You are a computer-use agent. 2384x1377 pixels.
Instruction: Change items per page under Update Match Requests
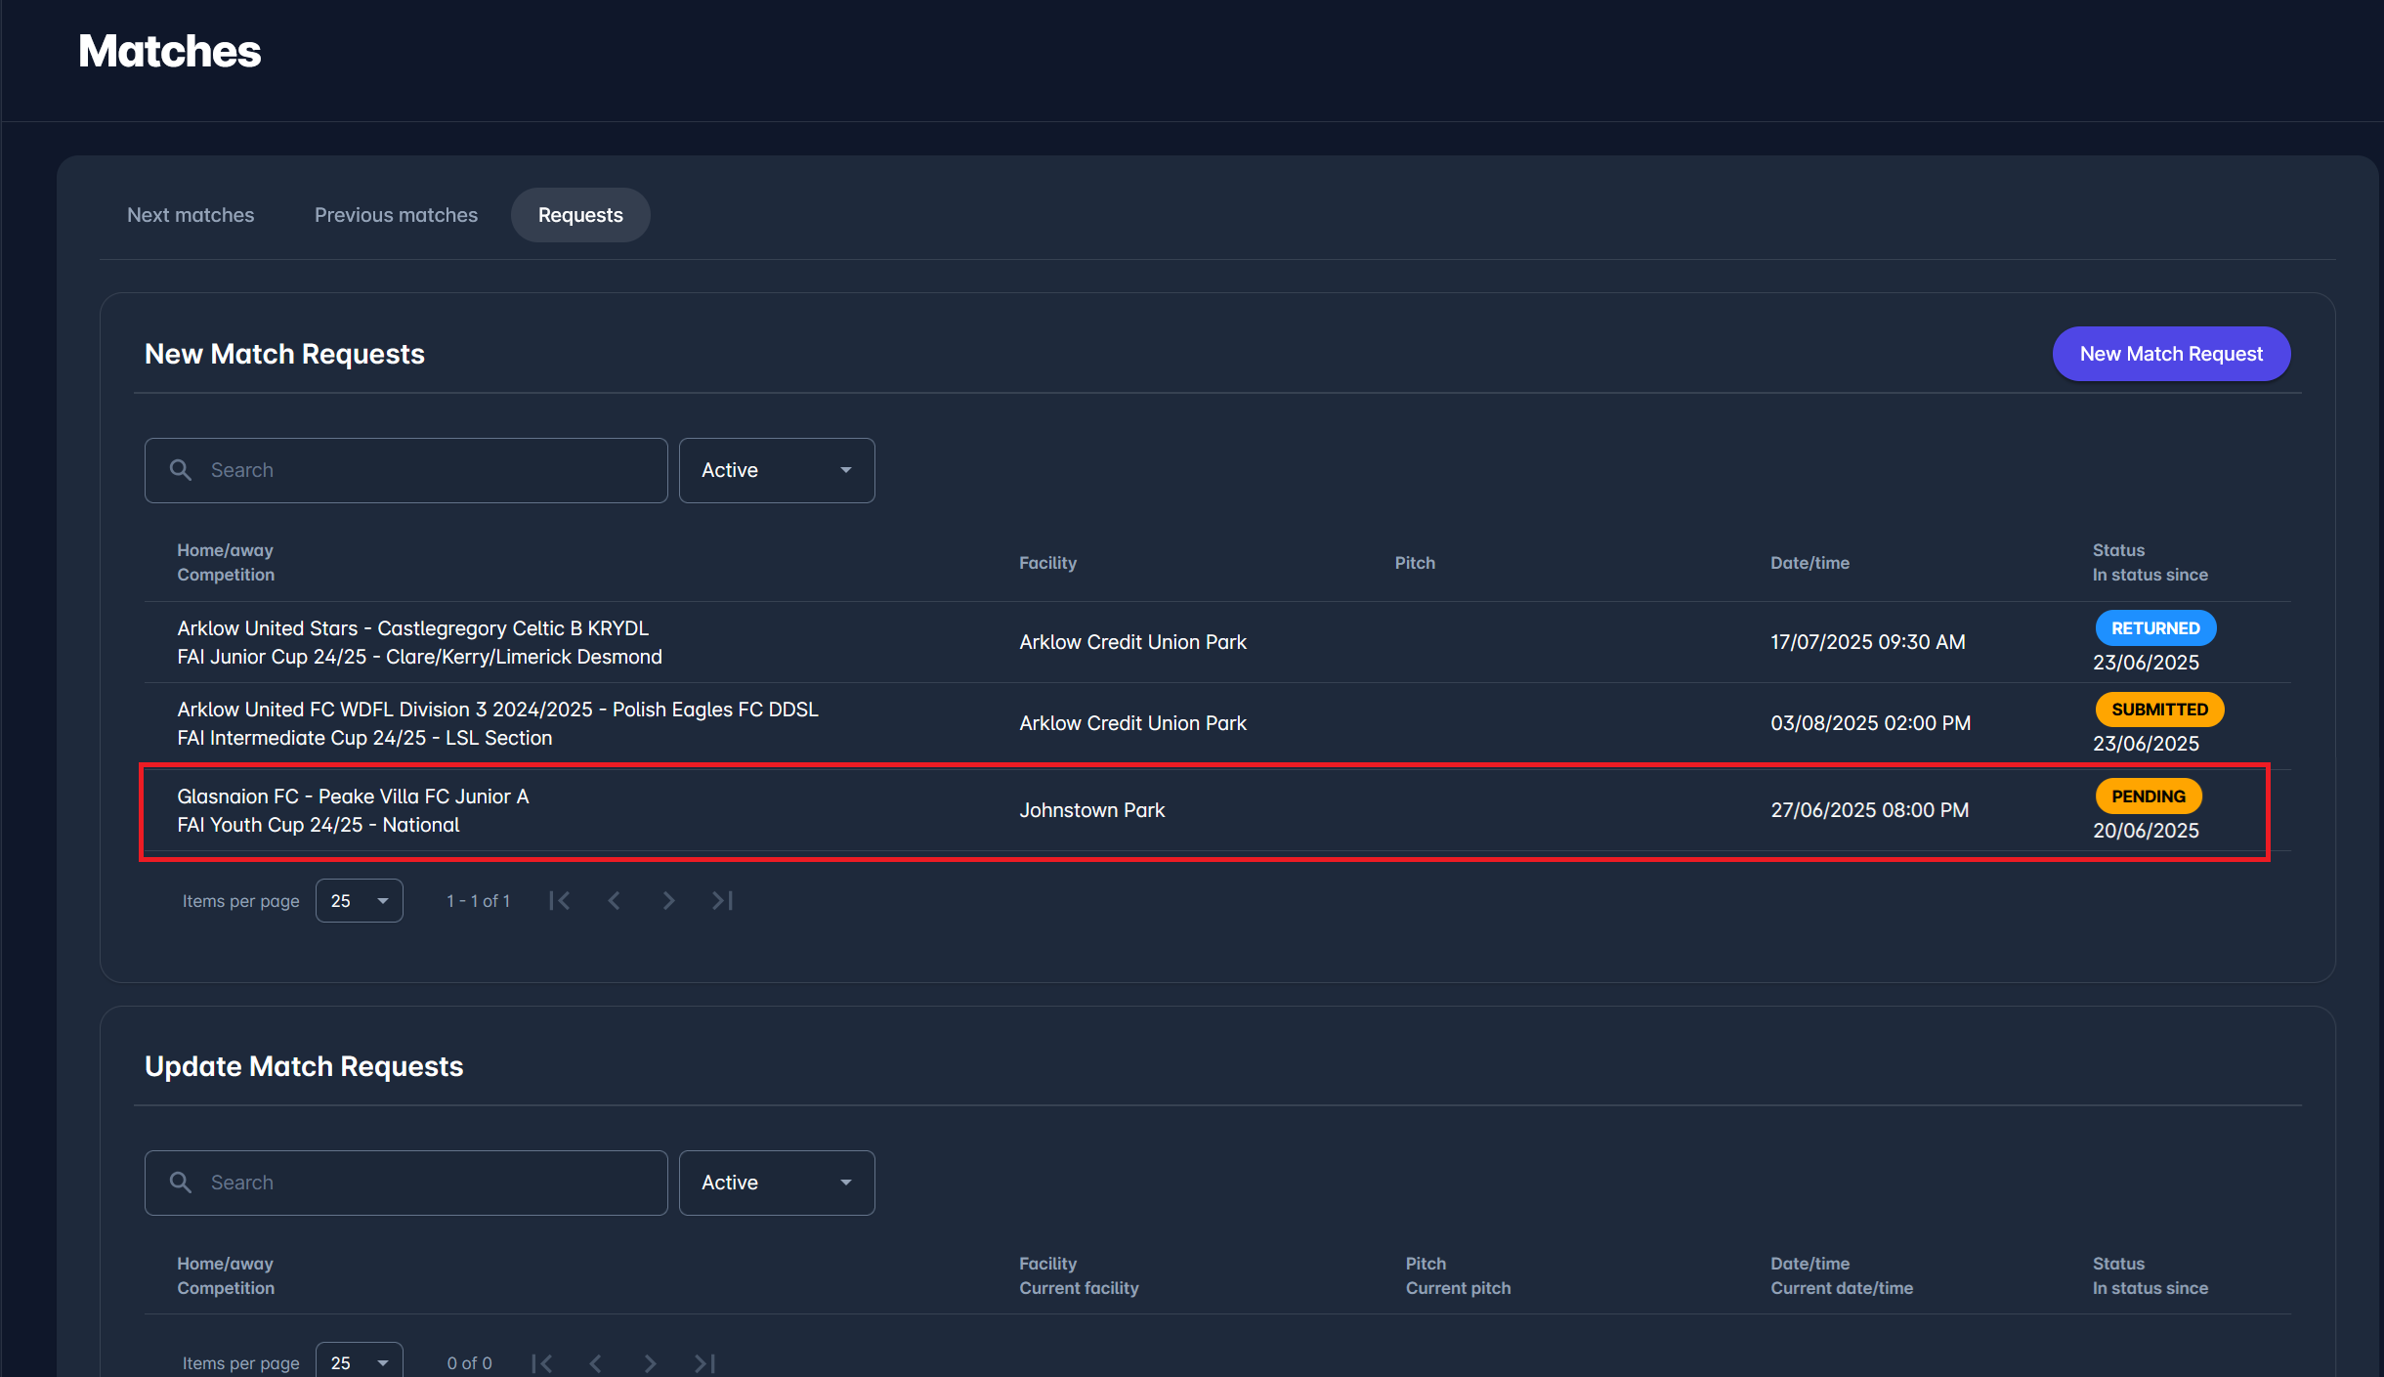pyautogui.click(x=359, y=1362)
